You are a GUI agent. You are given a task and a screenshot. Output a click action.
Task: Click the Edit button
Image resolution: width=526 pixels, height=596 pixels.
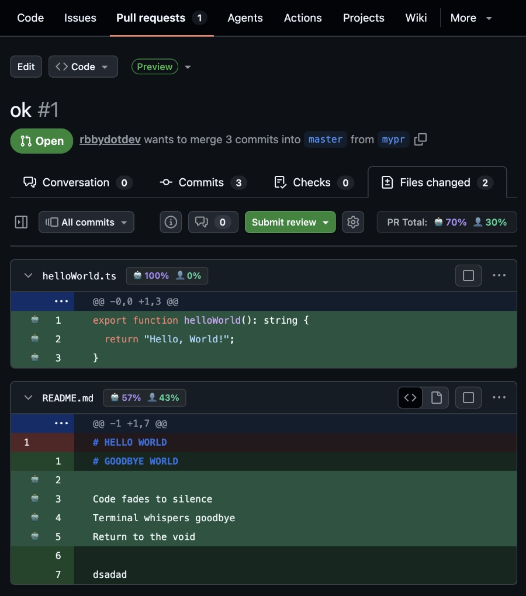pyautogui.click(x=26, y=67)
